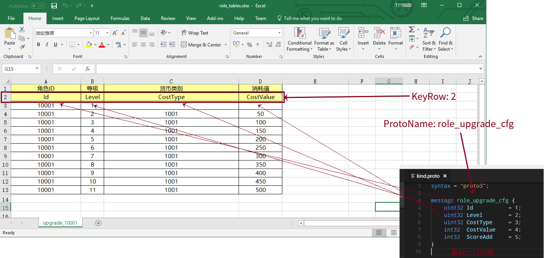The image size is (544, 258).
Task: Click the percent style icon
Action: [249, 45]
